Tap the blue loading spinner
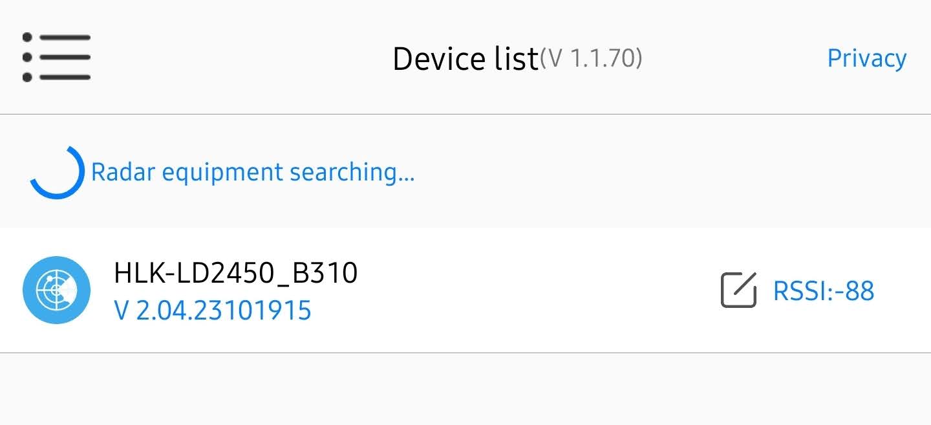The width and height of the screenshot is (931, 425). tap(56, 172)
